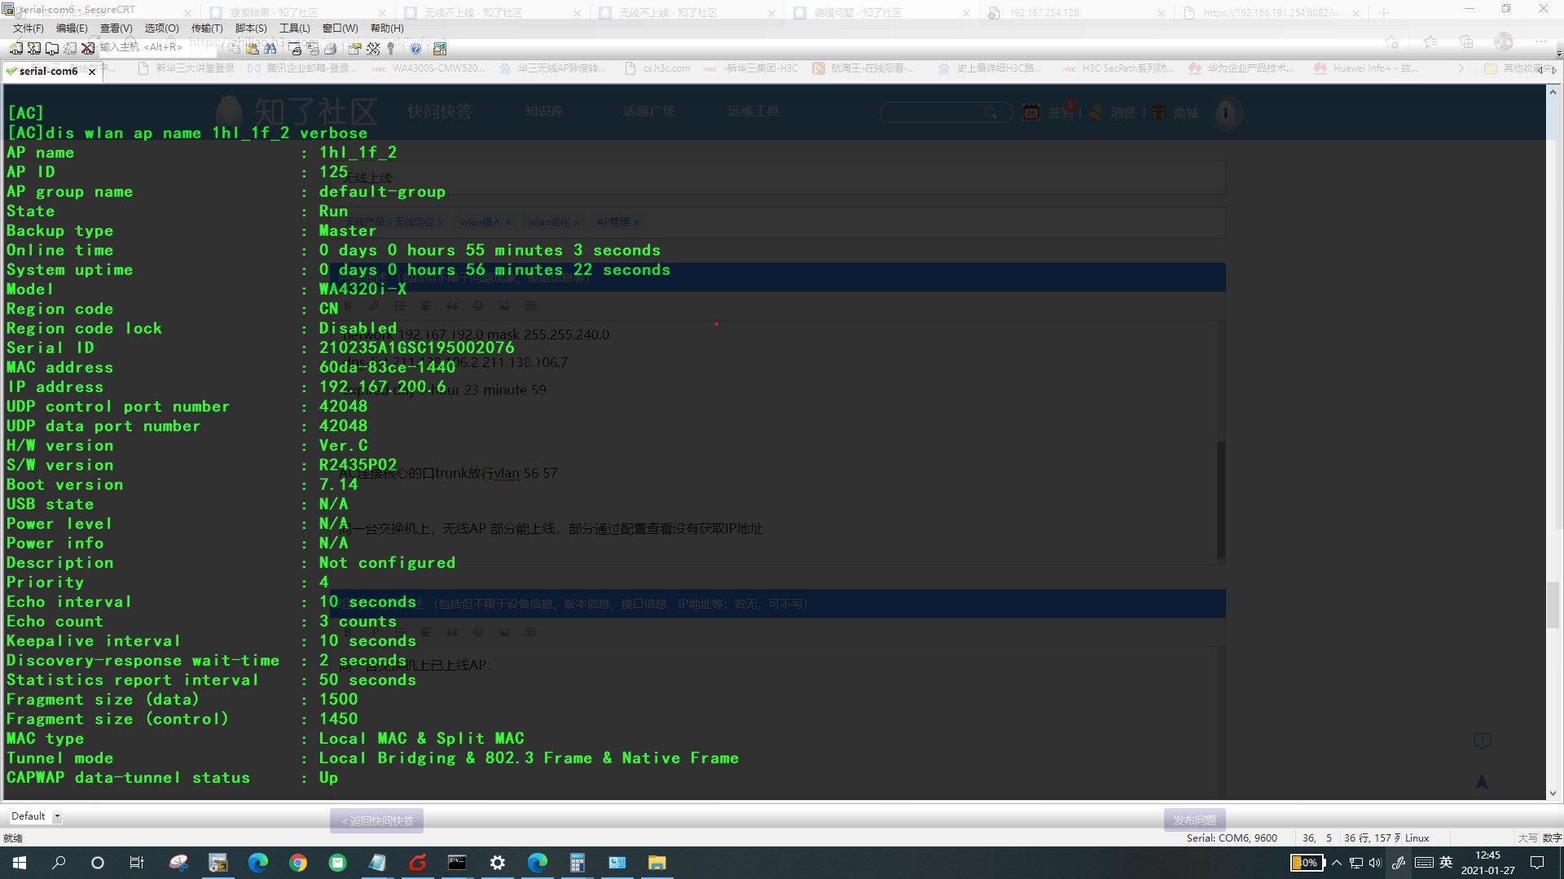Click the terminal scrollbar down arrow
Viewport: 1564px width, 879px height.
click(1553, 793)
